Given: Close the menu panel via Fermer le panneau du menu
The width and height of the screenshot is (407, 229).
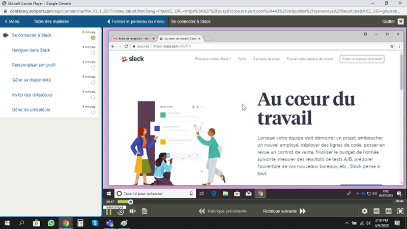Looking at the screenshot, I should [x=136, y=21].
